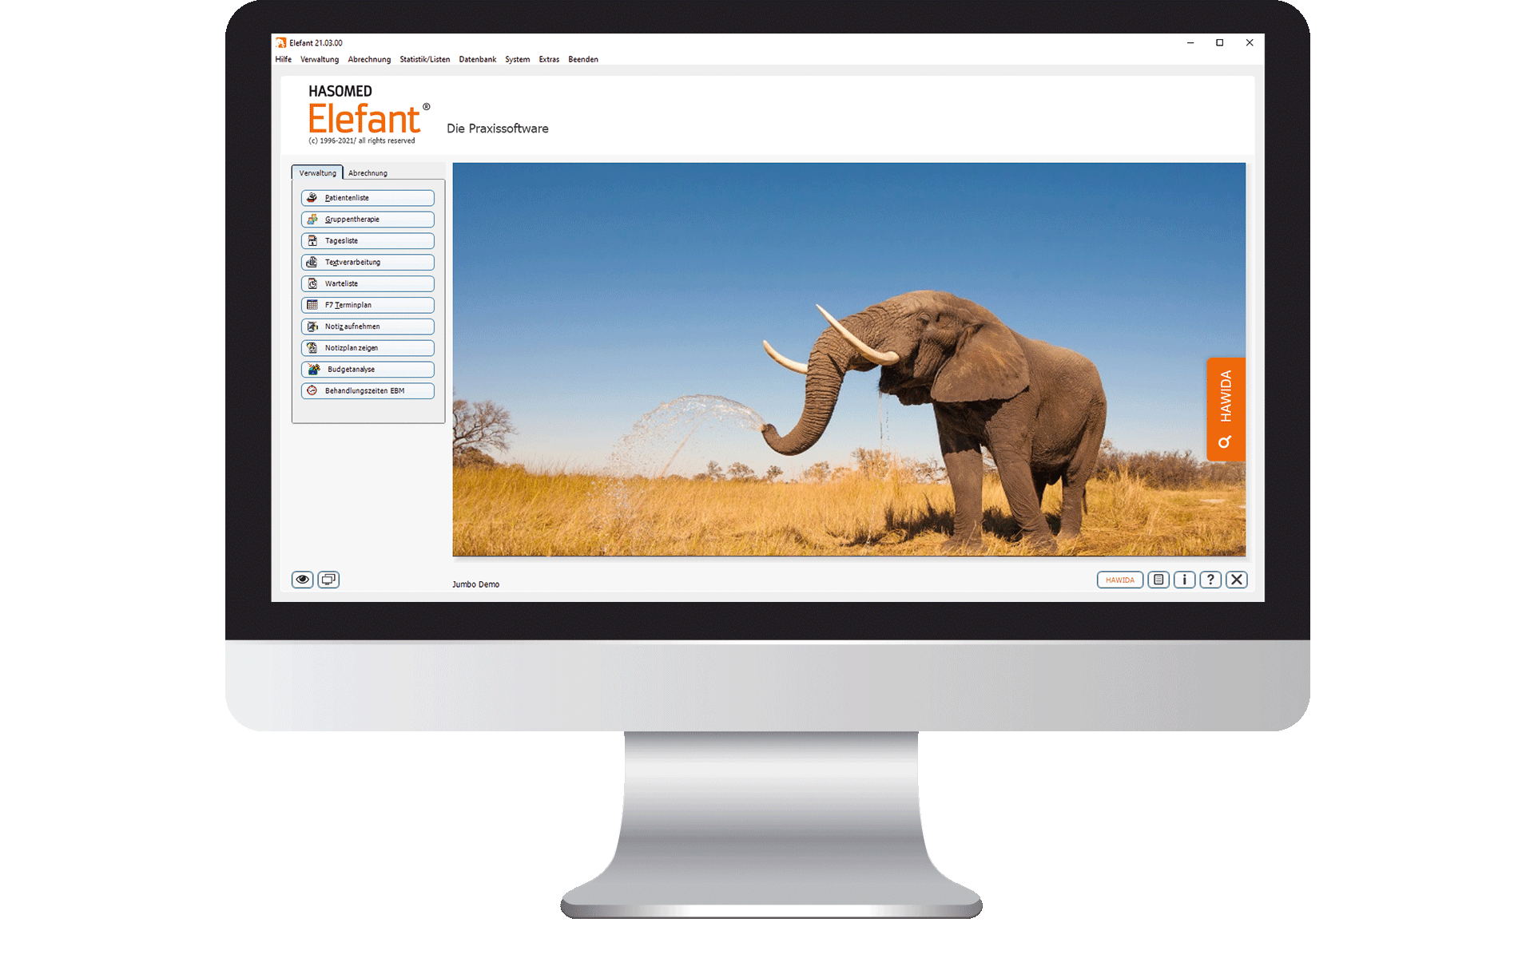Click Behandlungszeiten EBM label

coord(364,391)
